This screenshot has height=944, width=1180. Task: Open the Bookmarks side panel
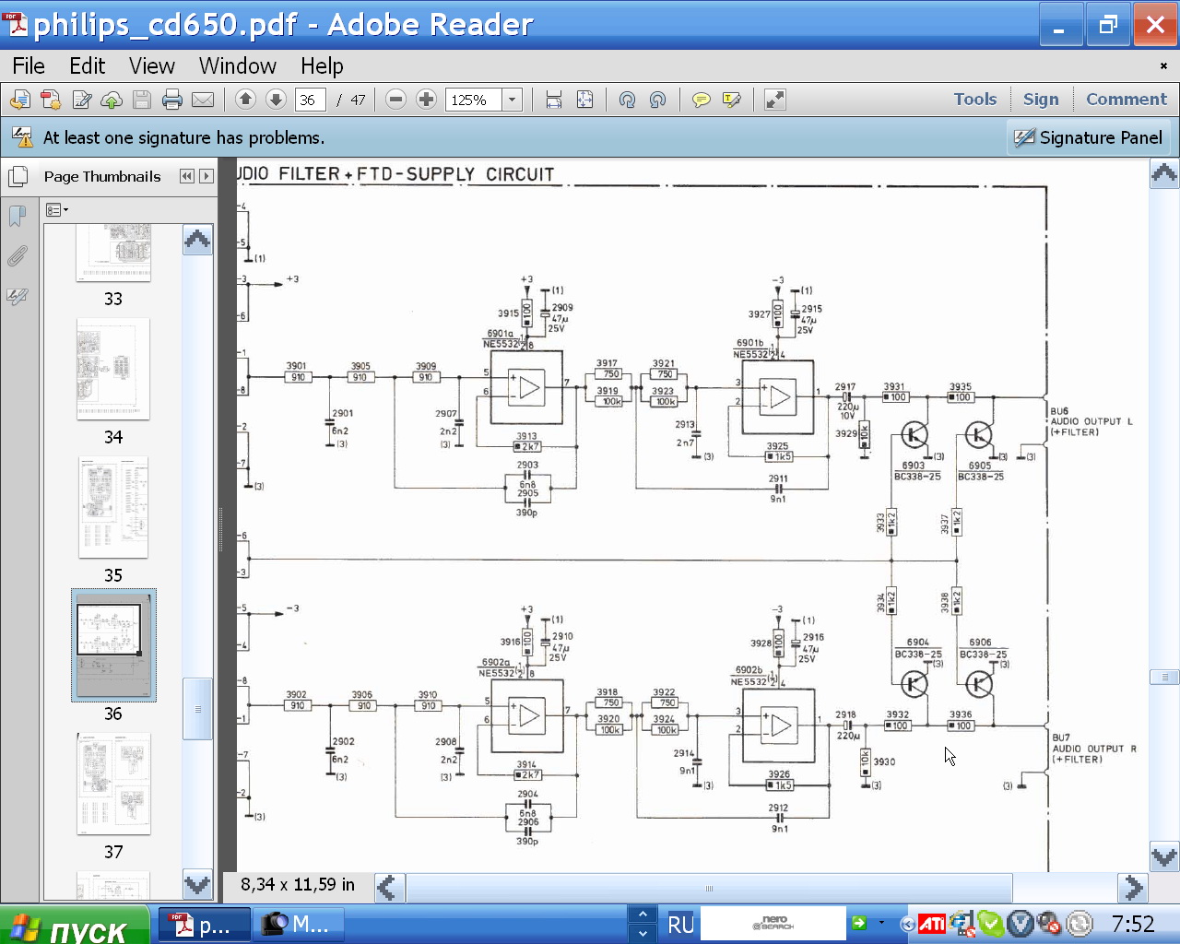(x=17, y=216)
